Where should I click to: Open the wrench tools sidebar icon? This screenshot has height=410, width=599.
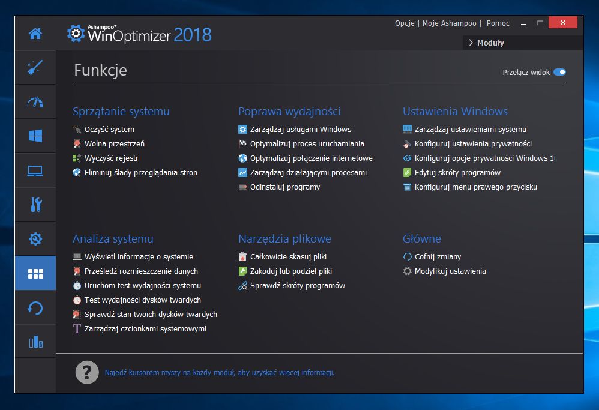(x=36, y=205)
